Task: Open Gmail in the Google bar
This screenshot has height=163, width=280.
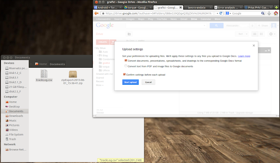Action: [184, 19]
